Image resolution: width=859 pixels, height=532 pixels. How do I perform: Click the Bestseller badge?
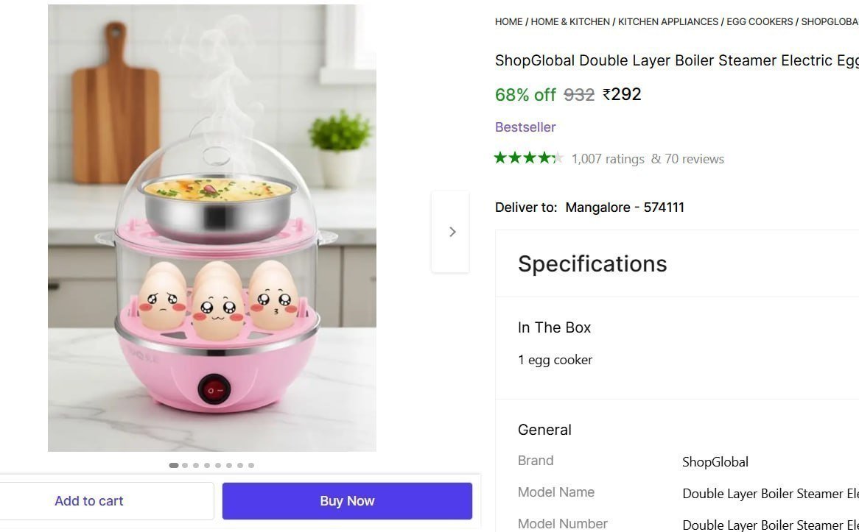click(x=525, y=127)
